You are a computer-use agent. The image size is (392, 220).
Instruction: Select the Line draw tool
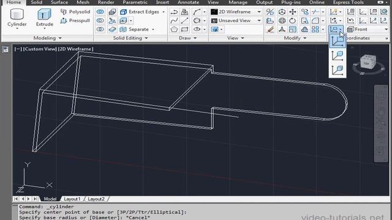[x=185, y=20]
